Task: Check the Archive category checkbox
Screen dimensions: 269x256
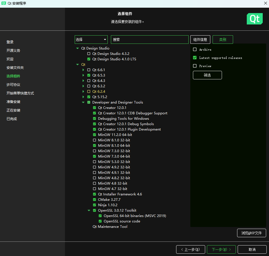Action: coord(195,49)
